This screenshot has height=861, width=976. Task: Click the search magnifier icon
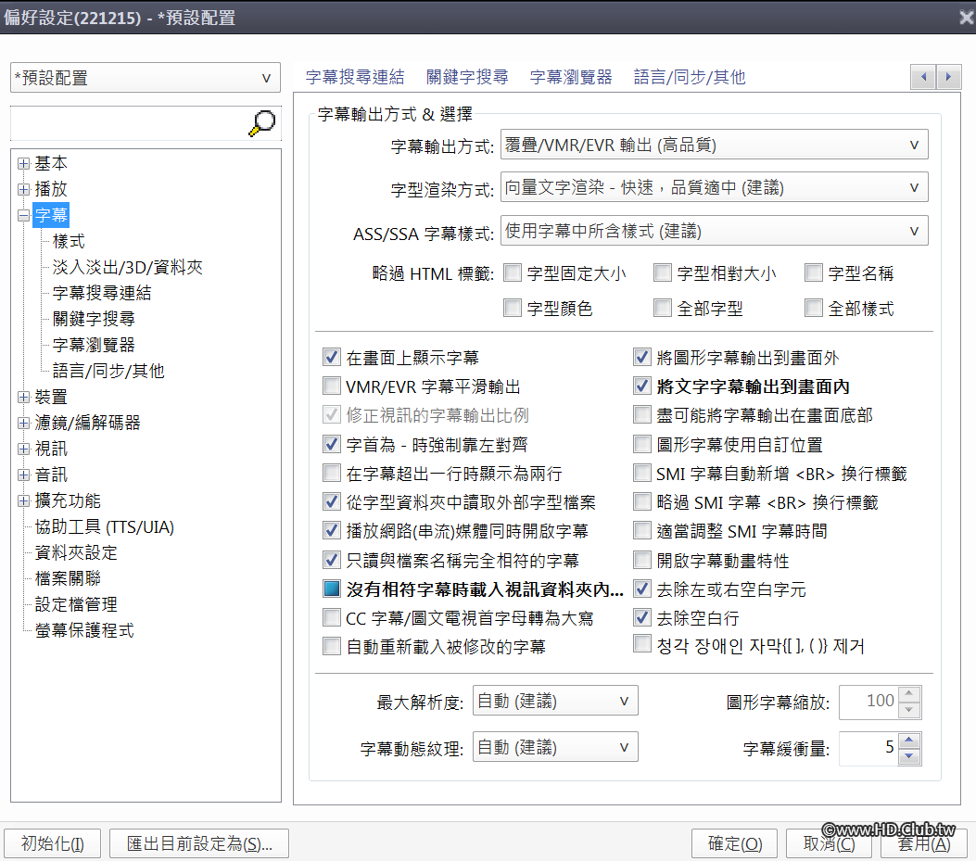262,122
